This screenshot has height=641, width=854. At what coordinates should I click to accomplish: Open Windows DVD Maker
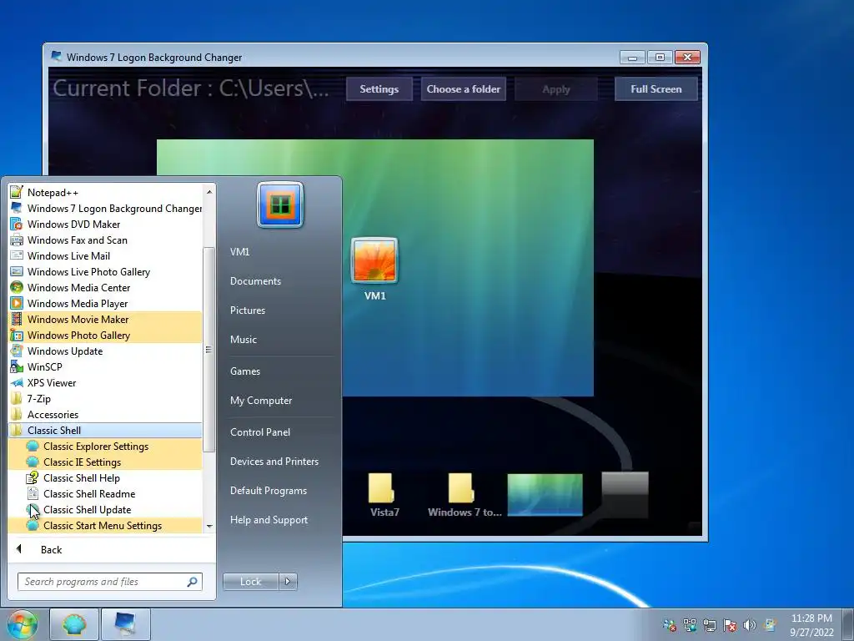click(105, 224)
